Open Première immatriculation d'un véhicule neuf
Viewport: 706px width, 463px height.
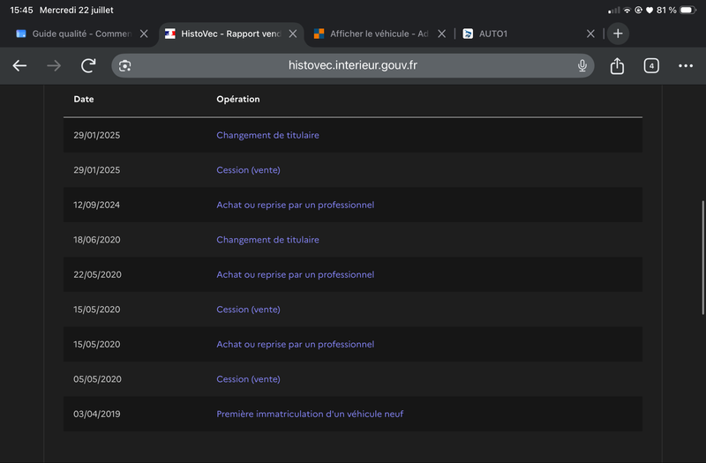310,414
